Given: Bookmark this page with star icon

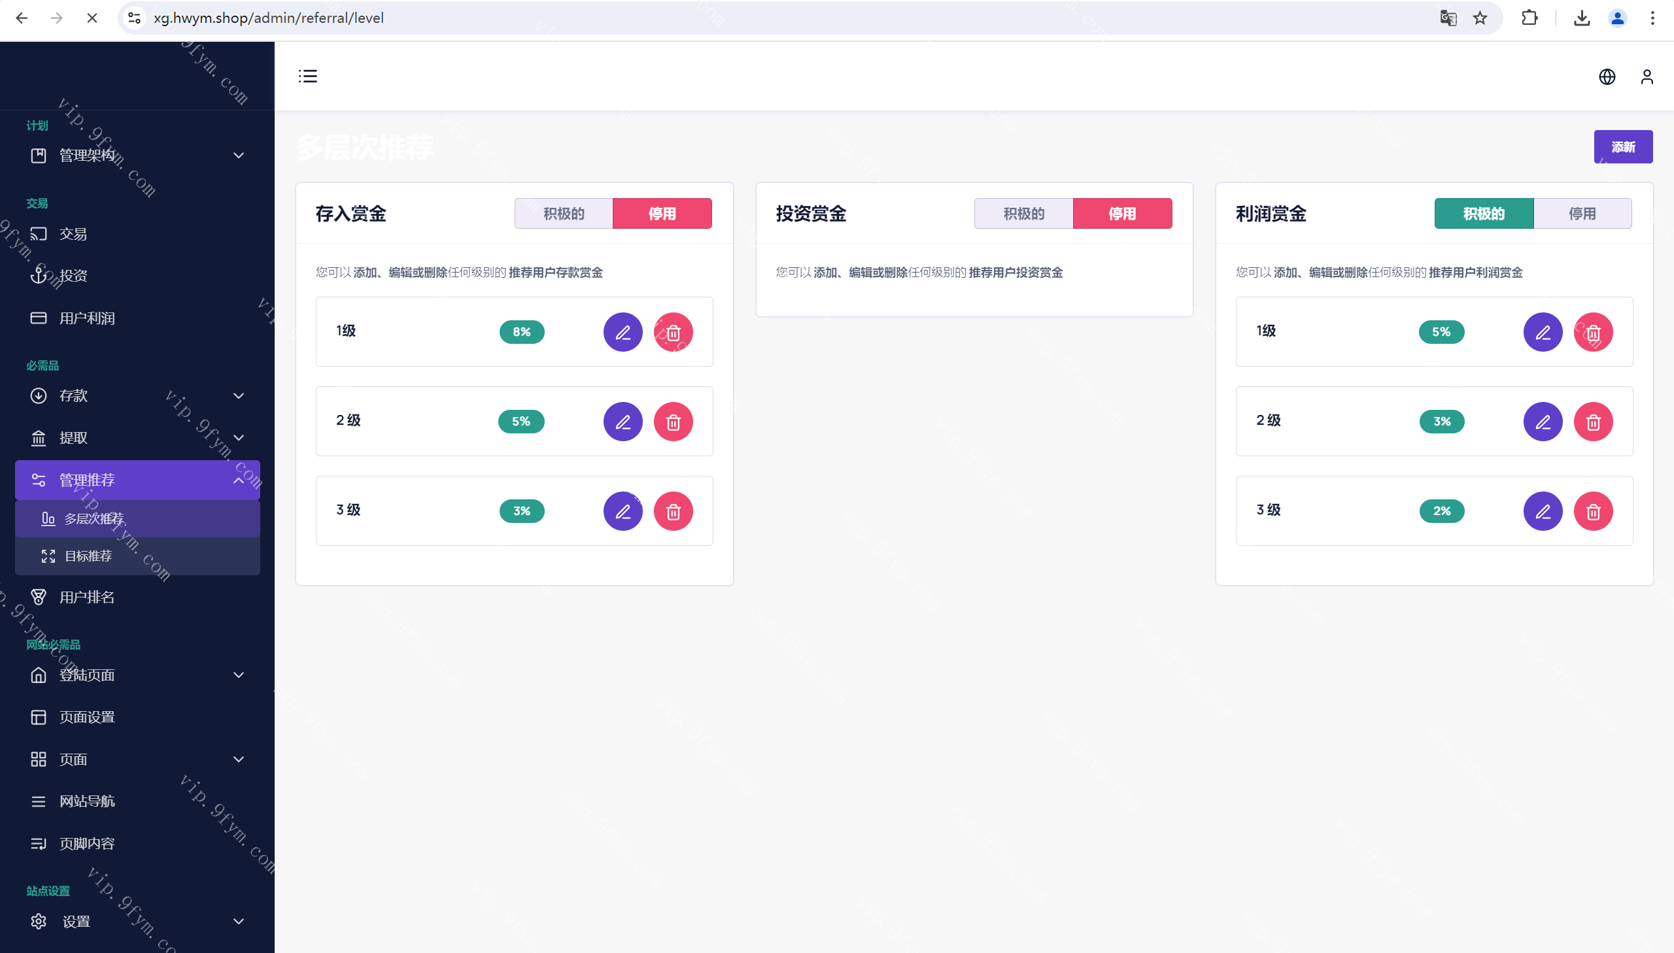Looking at the screenshot, I should point(1480,18).
